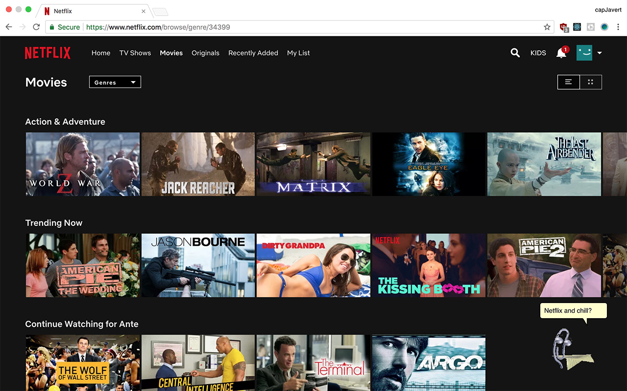Viewport: 627px width, 391px height.
Task: Open Recently Added
Action: pos(253,53)
